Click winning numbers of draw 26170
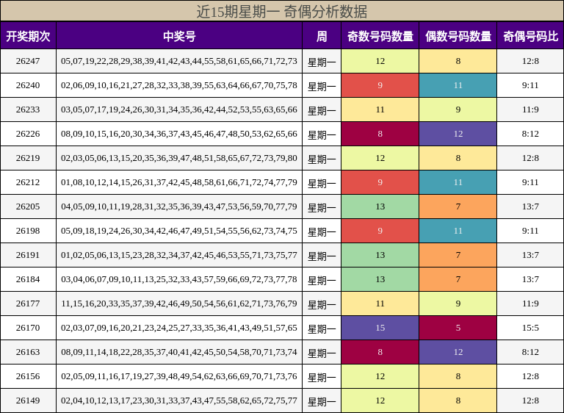The height and width of the screenshot is (413, 564). tap(179, 328)
